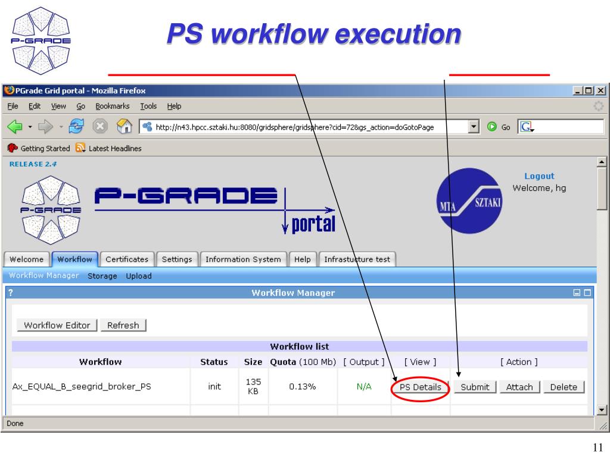This screenshot has height=457, width=610.
Task: Click the MTA SZTAKI logo
Action: (x=469, y=201)
